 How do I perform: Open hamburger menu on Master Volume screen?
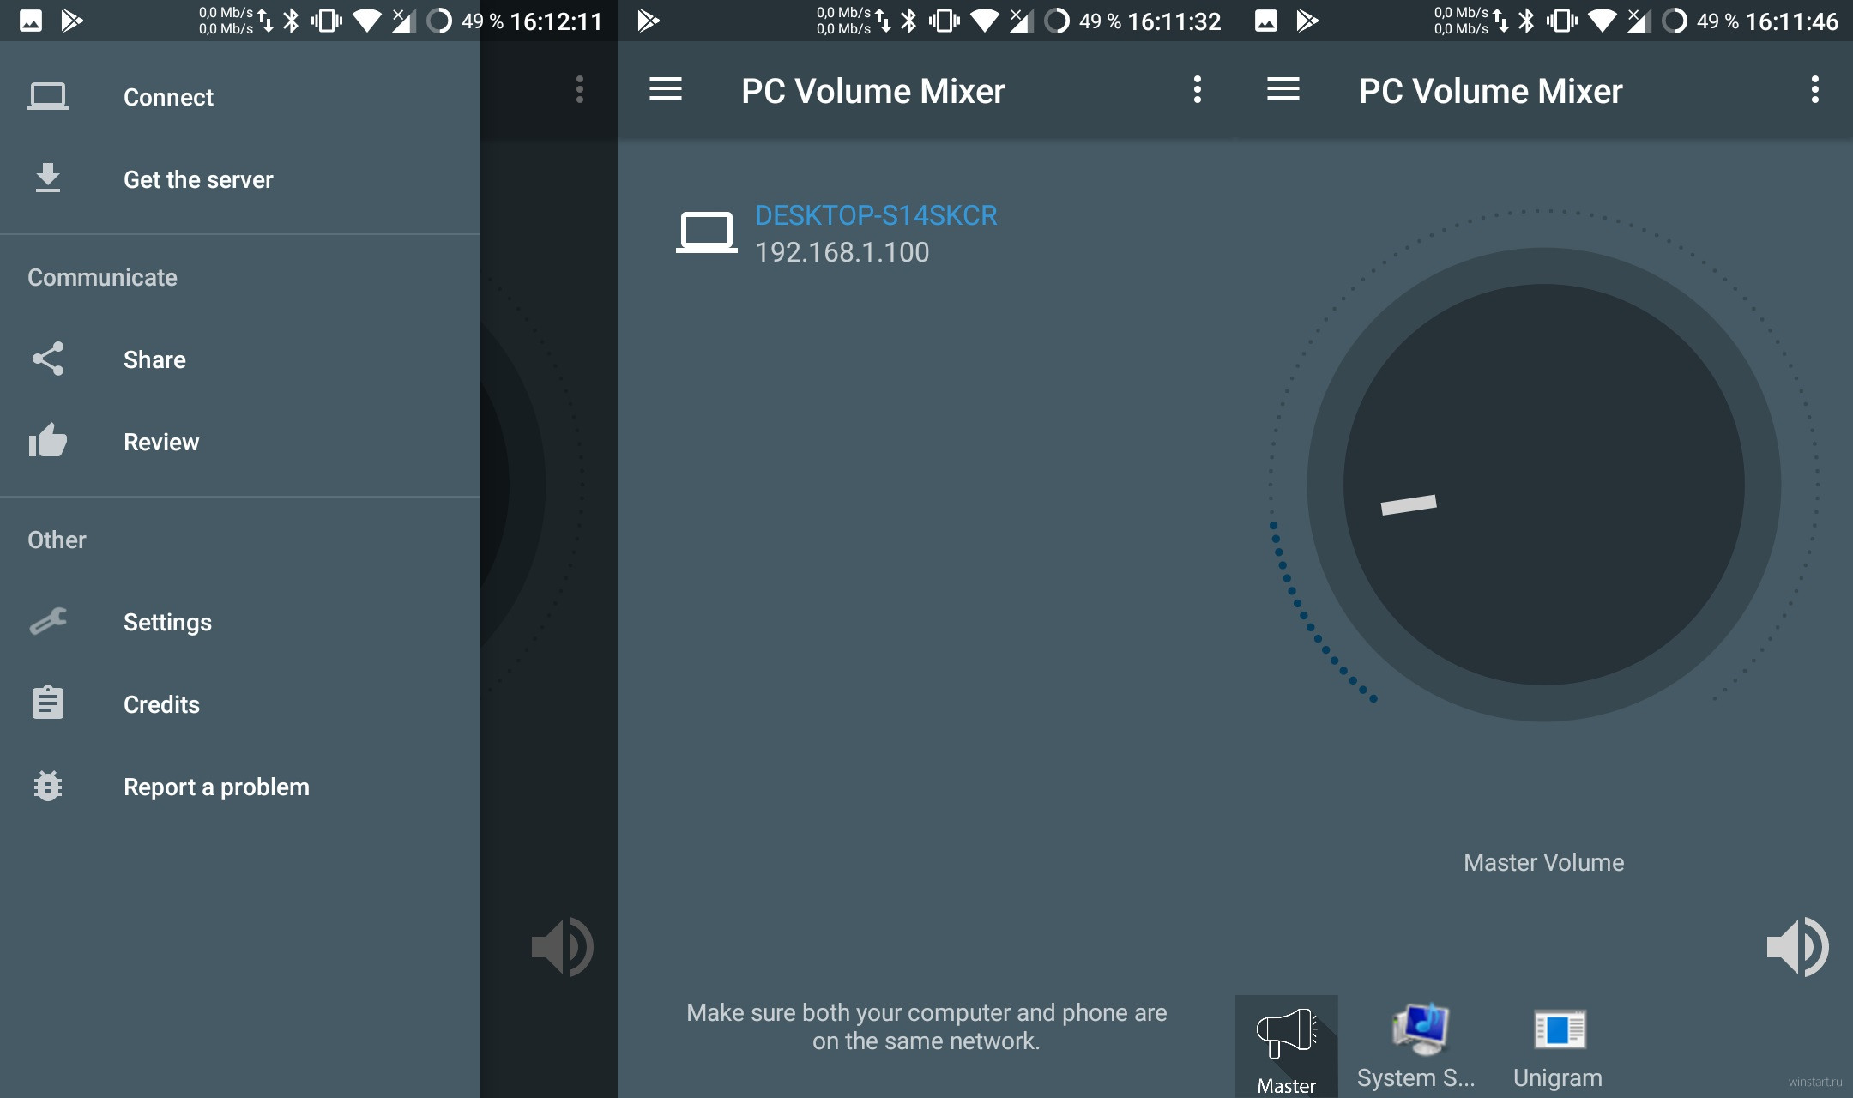tap(1283, 89)
